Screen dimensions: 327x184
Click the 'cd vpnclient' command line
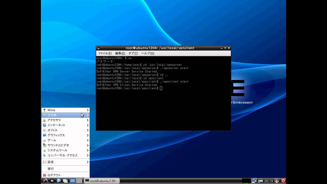(x=130, y=78)
